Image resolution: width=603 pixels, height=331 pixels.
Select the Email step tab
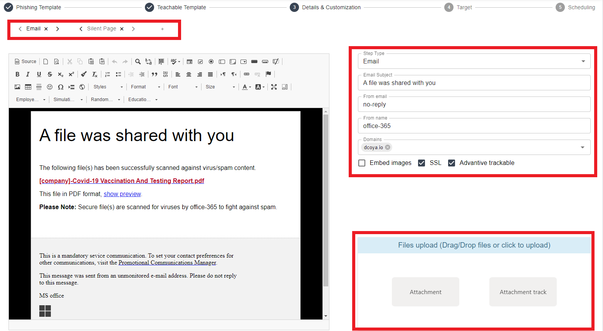33,29
